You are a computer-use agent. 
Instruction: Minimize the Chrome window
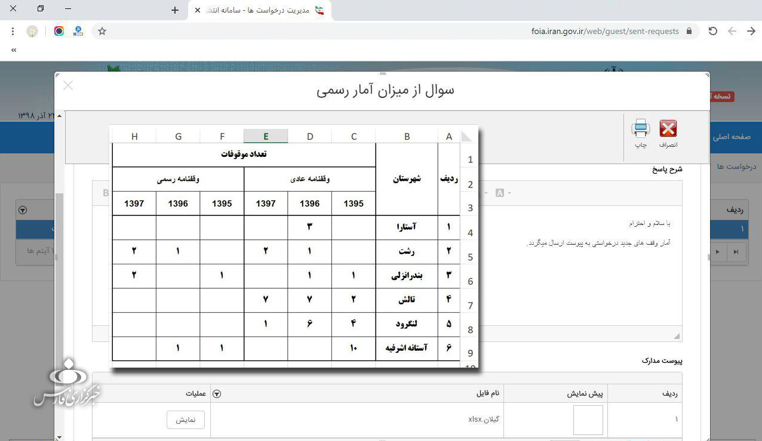click(x=67, y=9)
